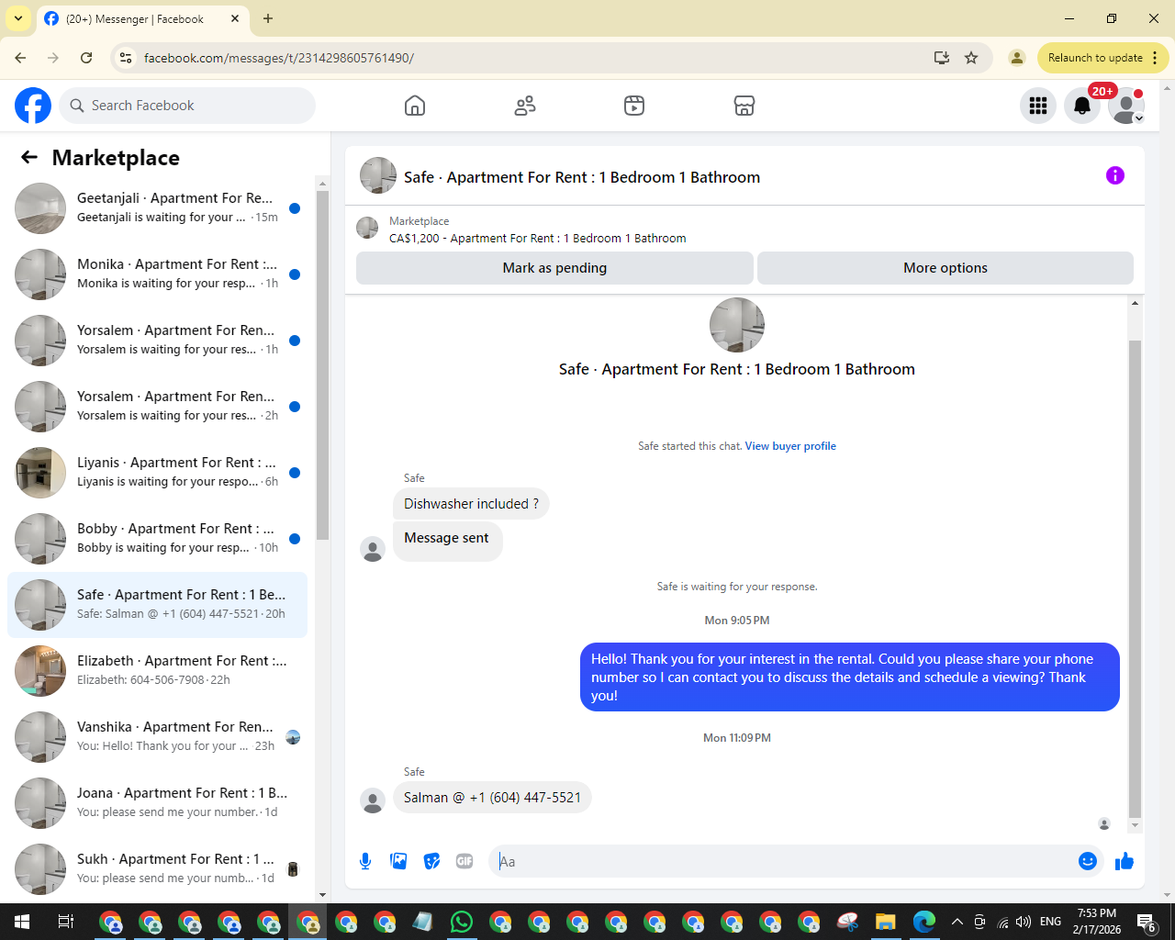Click the Search Facebook box
Image resolution: width=1175 pixels, height=940 pixels.
187,106
